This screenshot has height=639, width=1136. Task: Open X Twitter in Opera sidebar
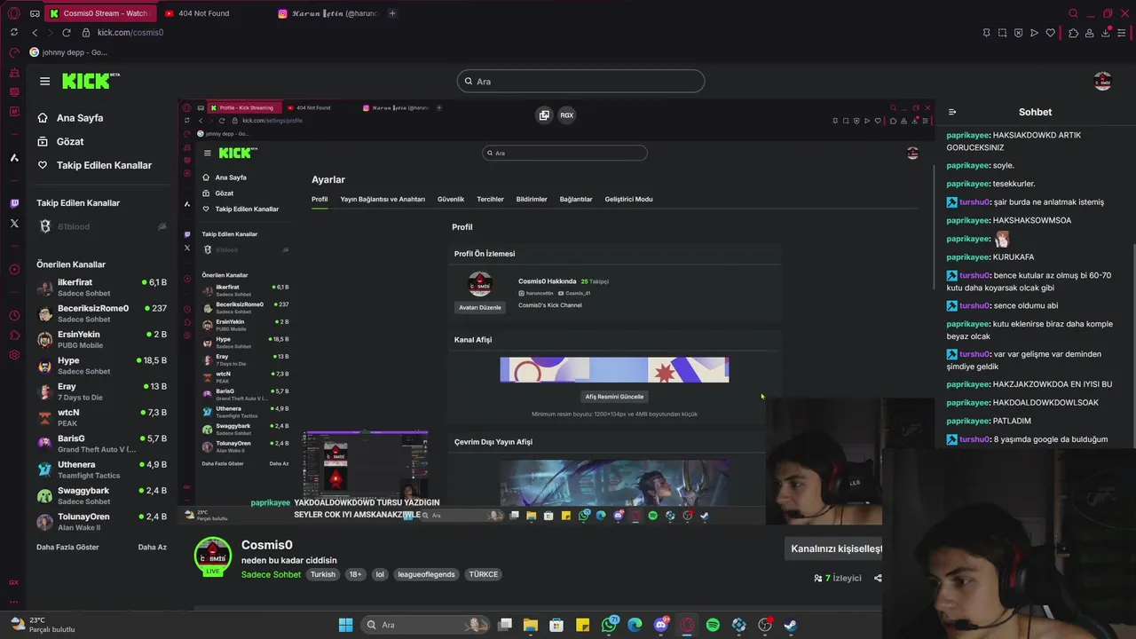[x=14, y=224]
